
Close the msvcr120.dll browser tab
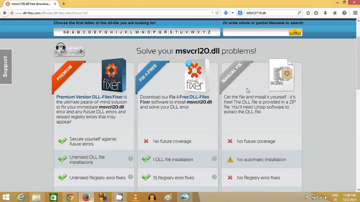point(55,4)
